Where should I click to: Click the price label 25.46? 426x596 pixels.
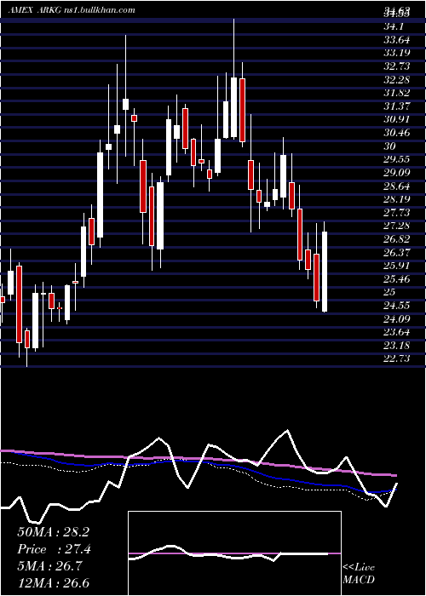click(x=398, y=278)
